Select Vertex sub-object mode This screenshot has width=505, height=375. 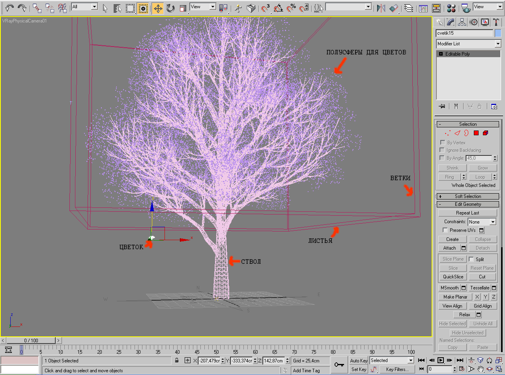pos(447,133)
